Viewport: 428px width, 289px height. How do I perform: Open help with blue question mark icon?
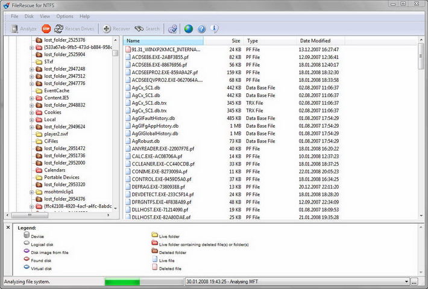coord(202,28)
